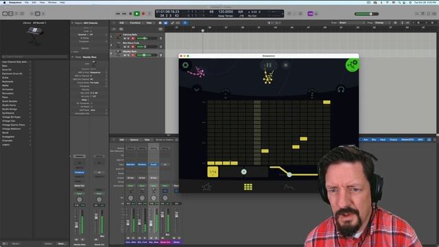Click the handle on the yellow curve line
The height and width of the screenshot is (247, 439).
click(x=289, y=175)
